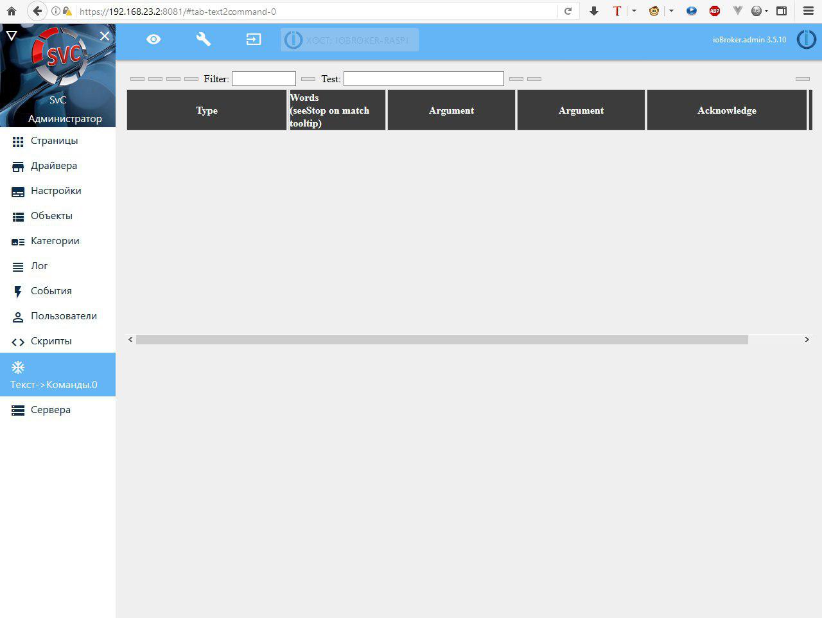Click the horizontal scrollbar left arrow
The width and height of the screenshot is (822, 618).
click(x=131, y=339)
